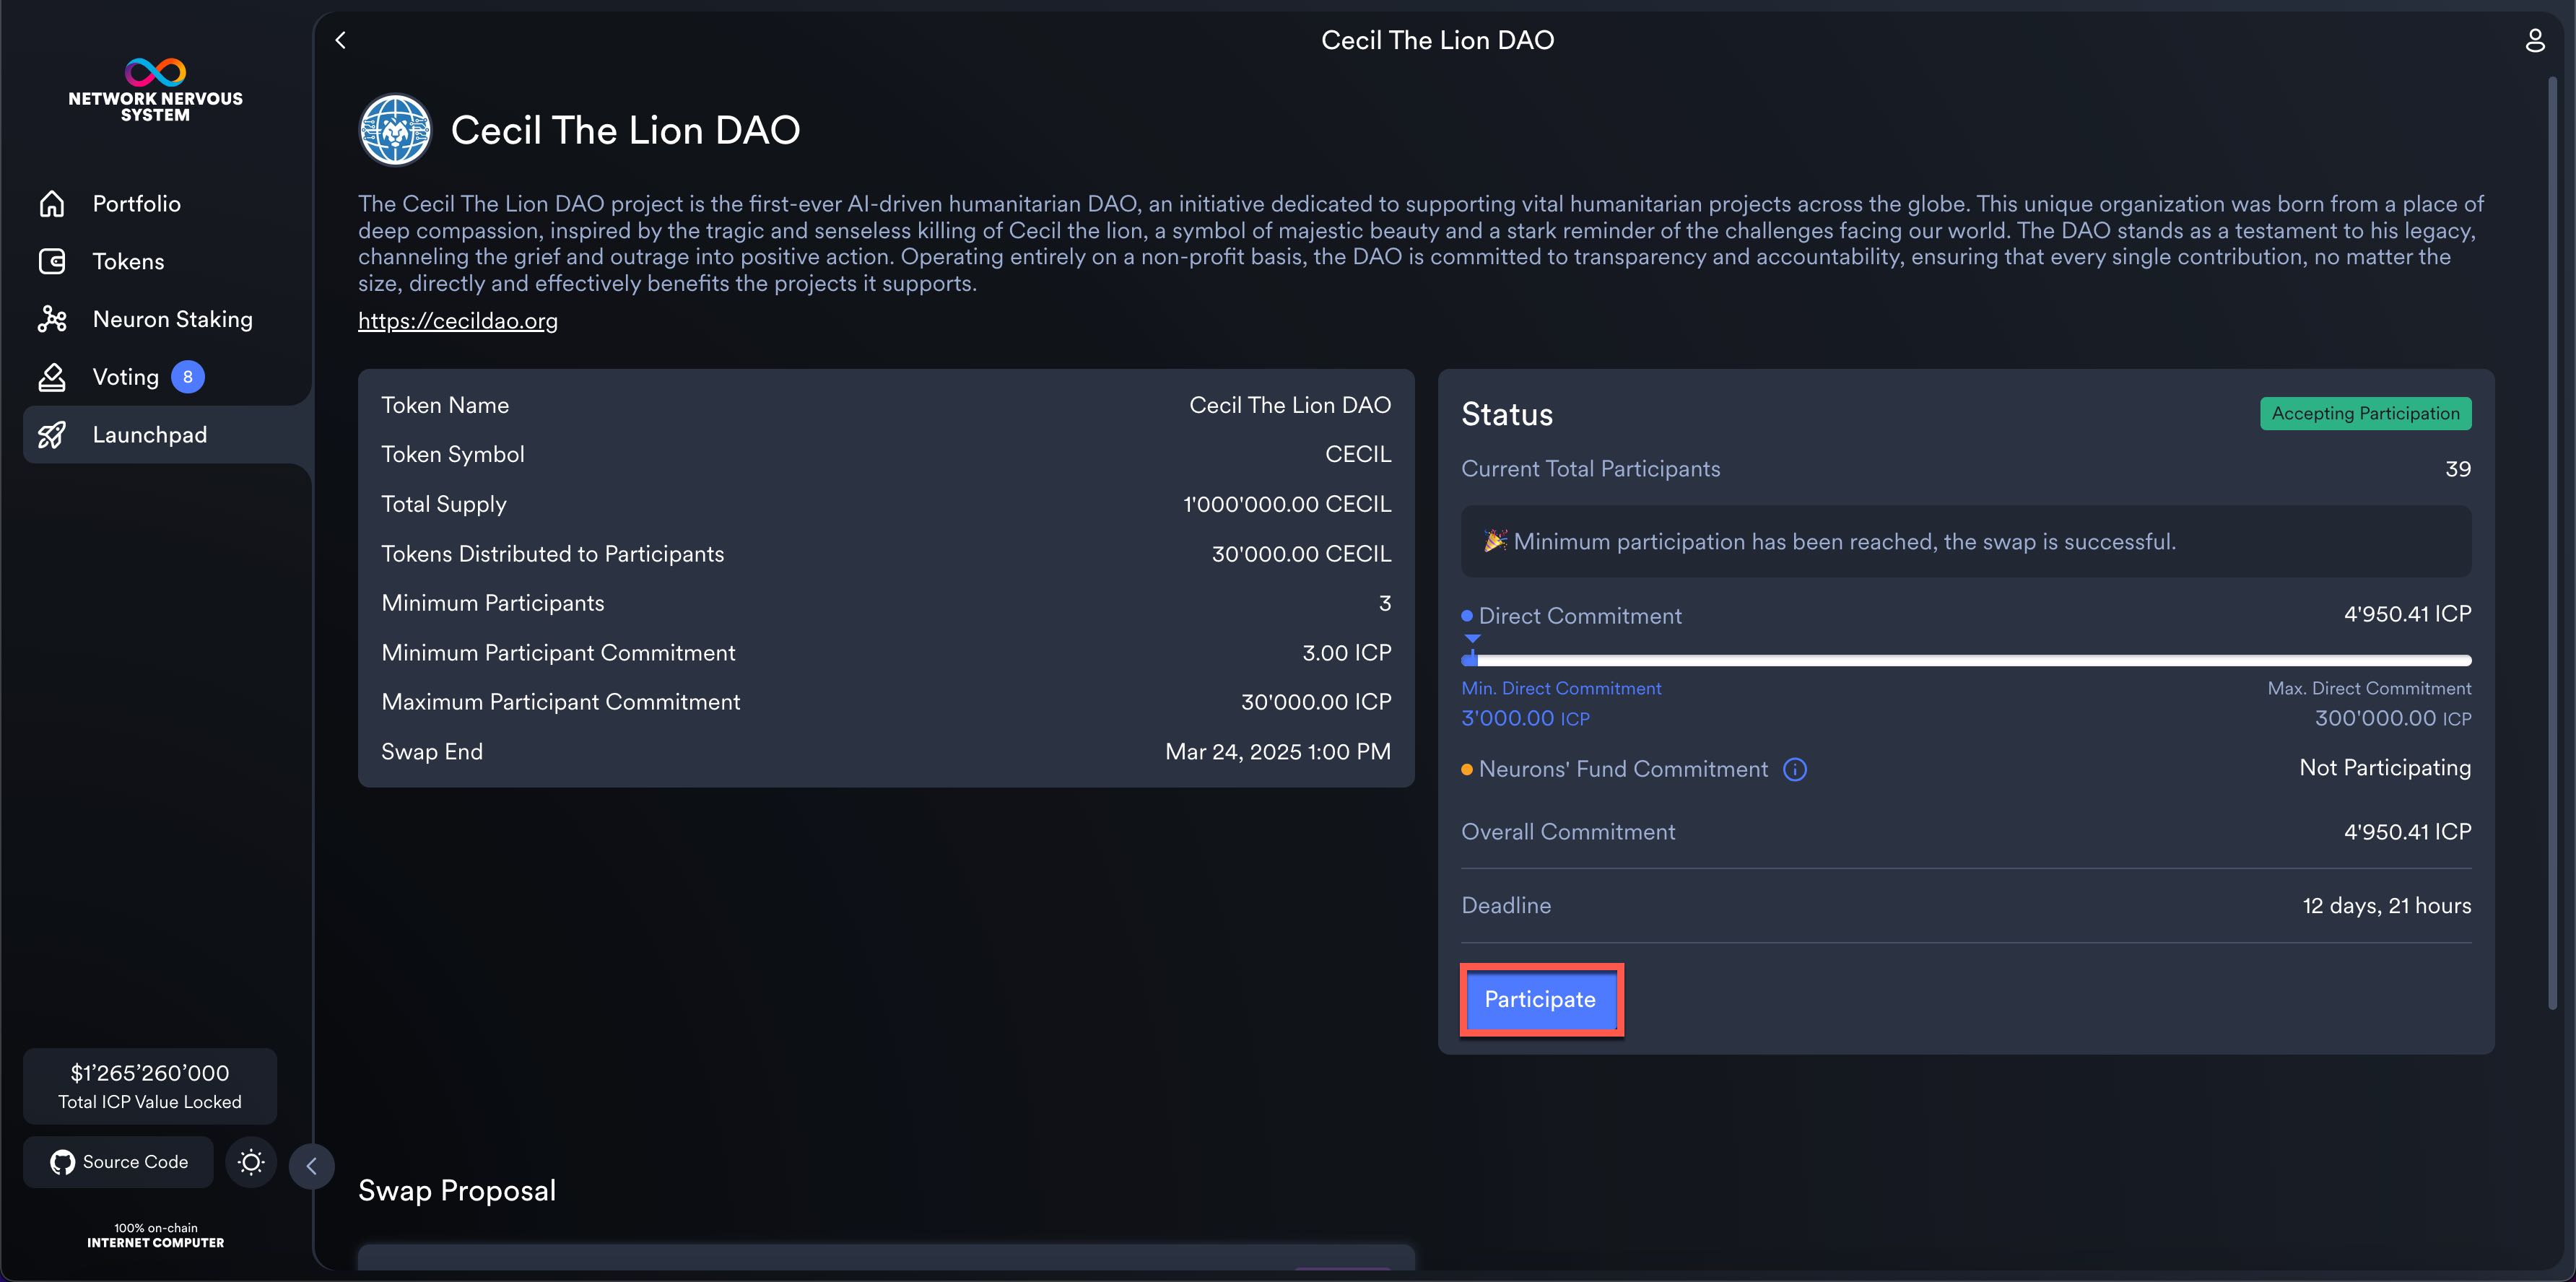This screenshot has height=1282, width=2576.
Task: Click Neurons' Fund Commitment info icon
Action: coord(1795,769)
